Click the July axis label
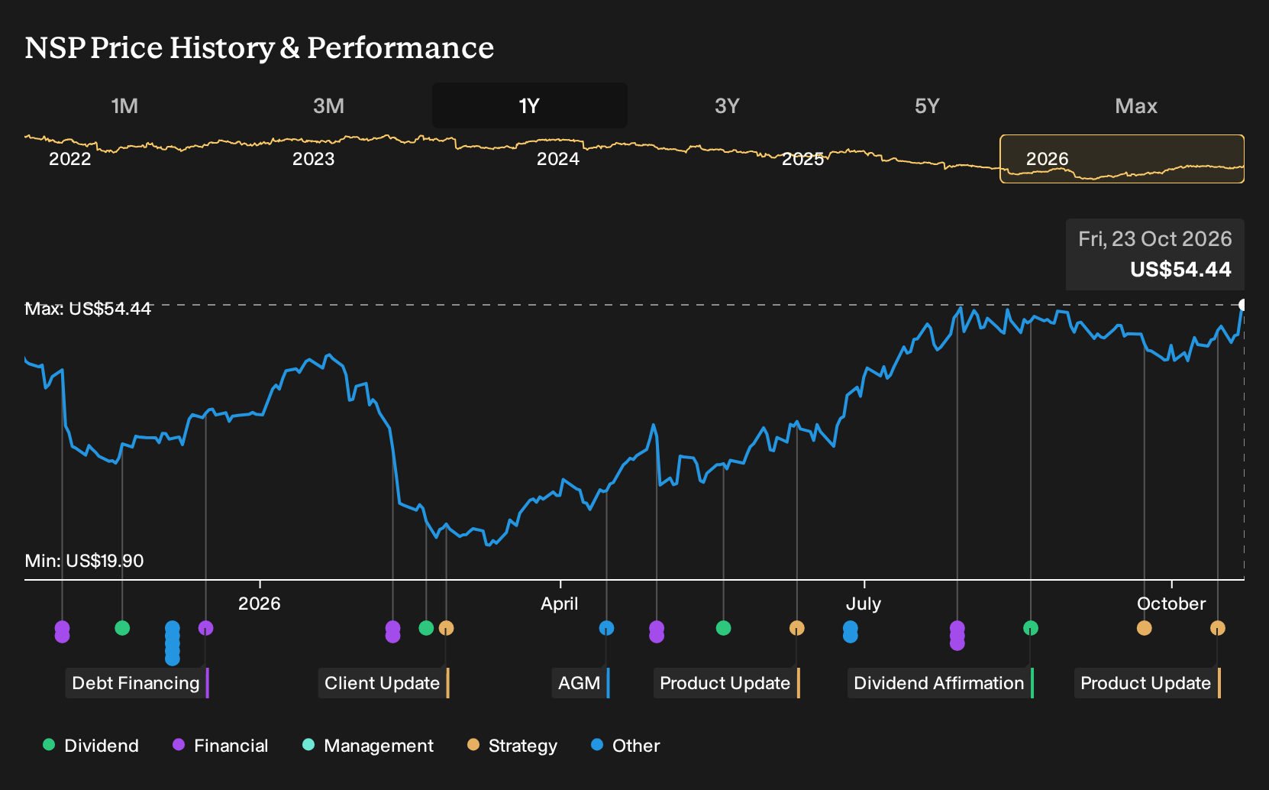The height and width of the screenshot is (790, 1269). coord(864,604)
